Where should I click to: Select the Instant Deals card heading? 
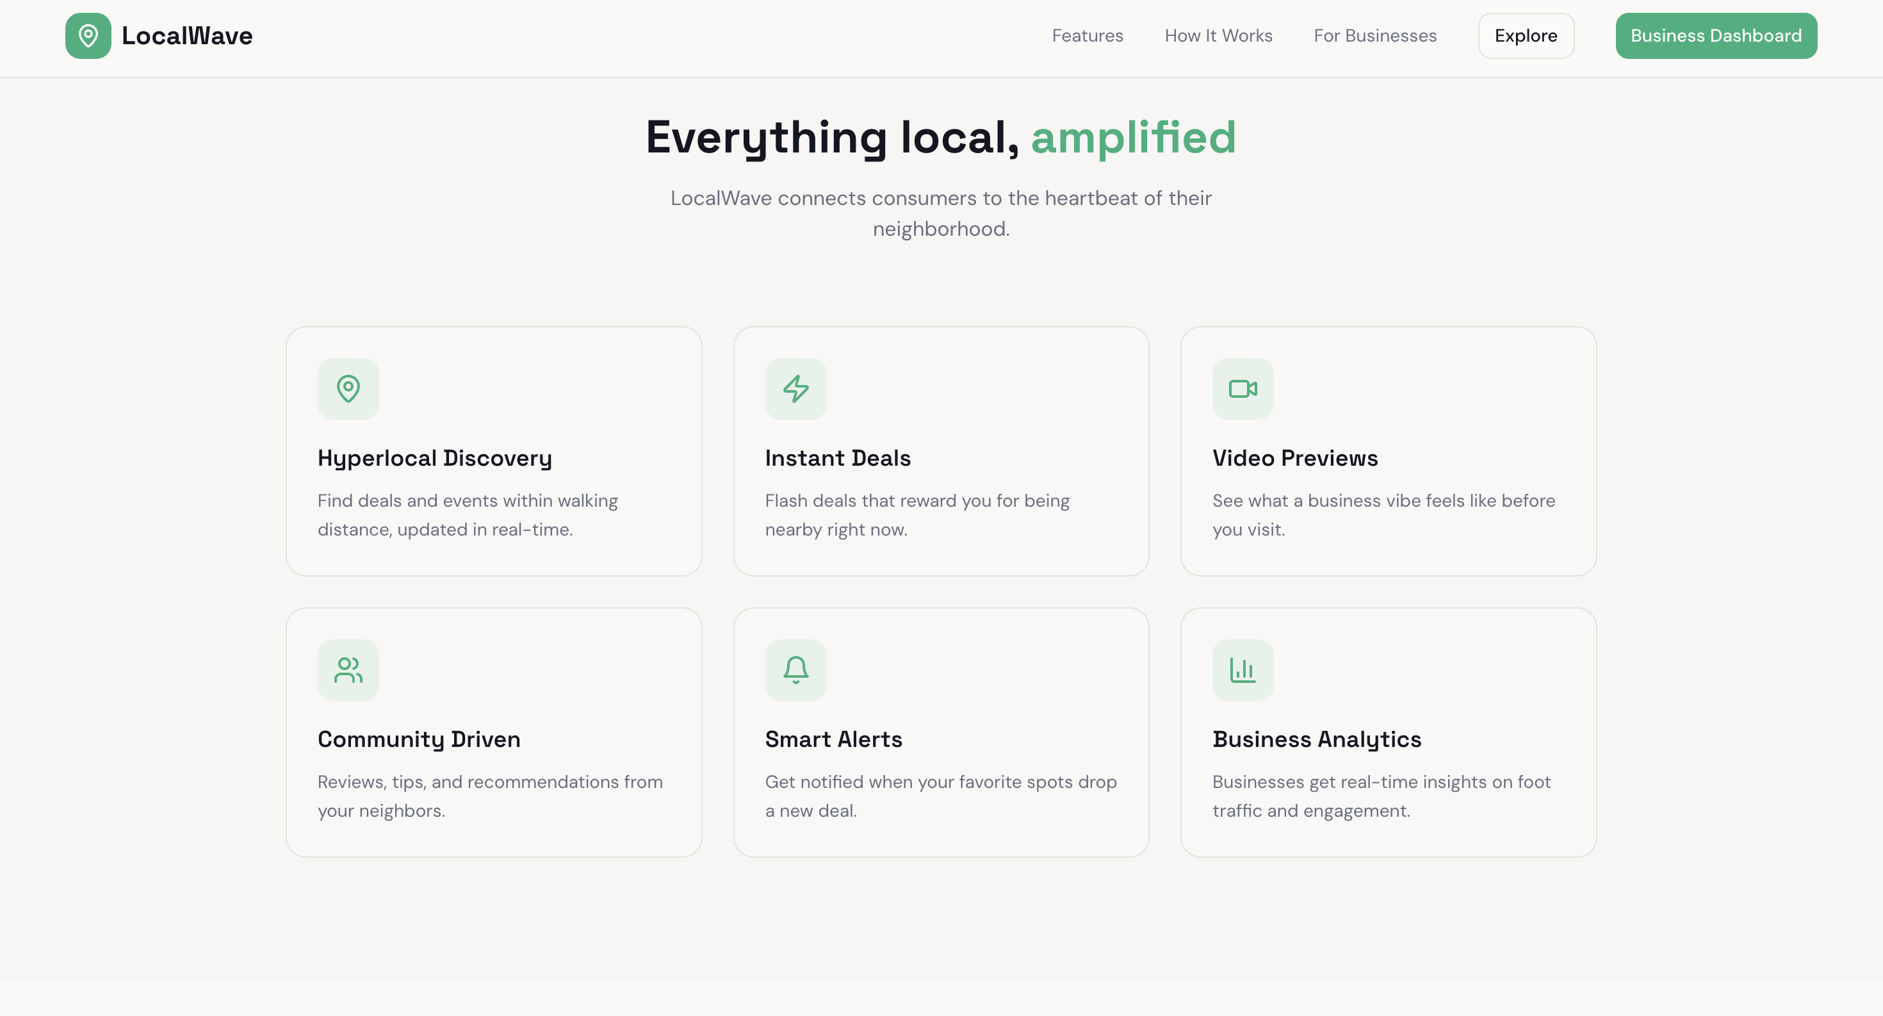click(838, 458)
